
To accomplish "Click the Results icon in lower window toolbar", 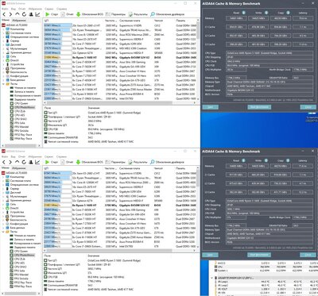I will (x=130, y=162).
